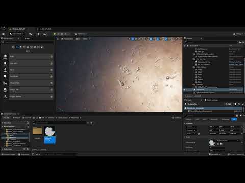The height and width of the screenshot is (183, 245).
Task: Save the current level from the toolbar
Action: [x=3, y=34]
